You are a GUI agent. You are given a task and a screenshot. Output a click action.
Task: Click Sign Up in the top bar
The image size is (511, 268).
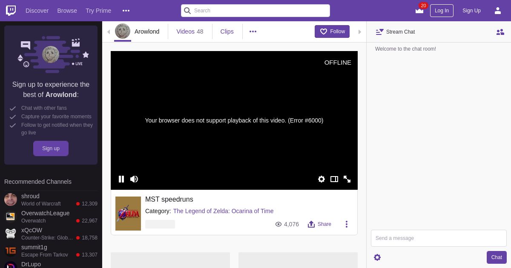pyautogui.click(x=471, y=11)
